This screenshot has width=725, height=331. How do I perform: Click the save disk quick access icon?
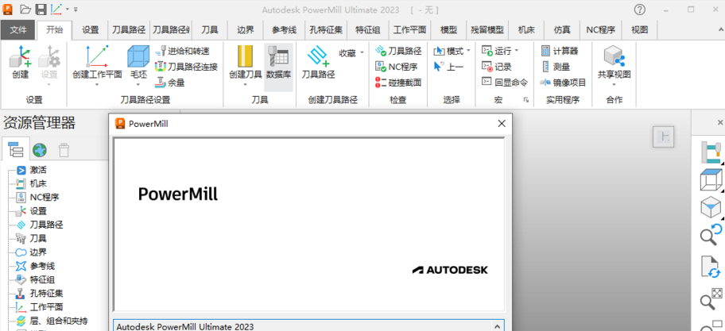coord(41,10)
